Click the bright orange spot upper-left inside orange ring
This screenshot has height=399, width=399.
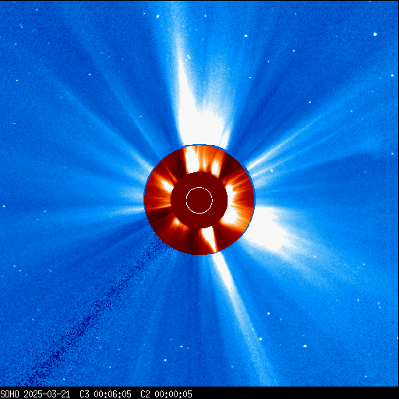166,185
